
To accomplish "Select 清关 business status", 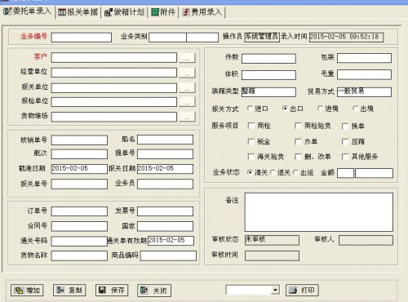I will click(x=250, y=172).
